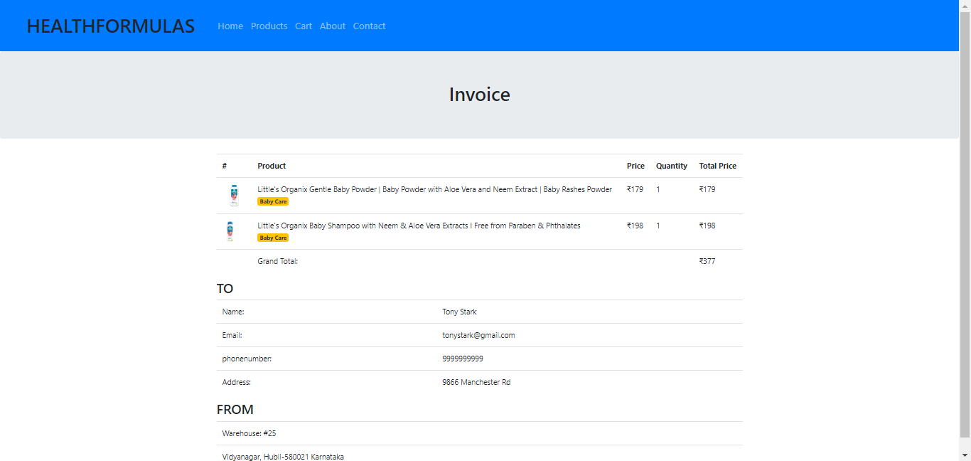The image size is (971, 461).
Task: Click the Tony Stark name field
Action: pos(459,312)
